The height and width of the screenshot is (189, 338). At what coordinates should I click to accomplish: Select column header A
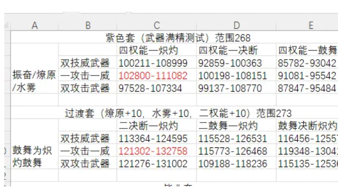[x=35, y=26]
